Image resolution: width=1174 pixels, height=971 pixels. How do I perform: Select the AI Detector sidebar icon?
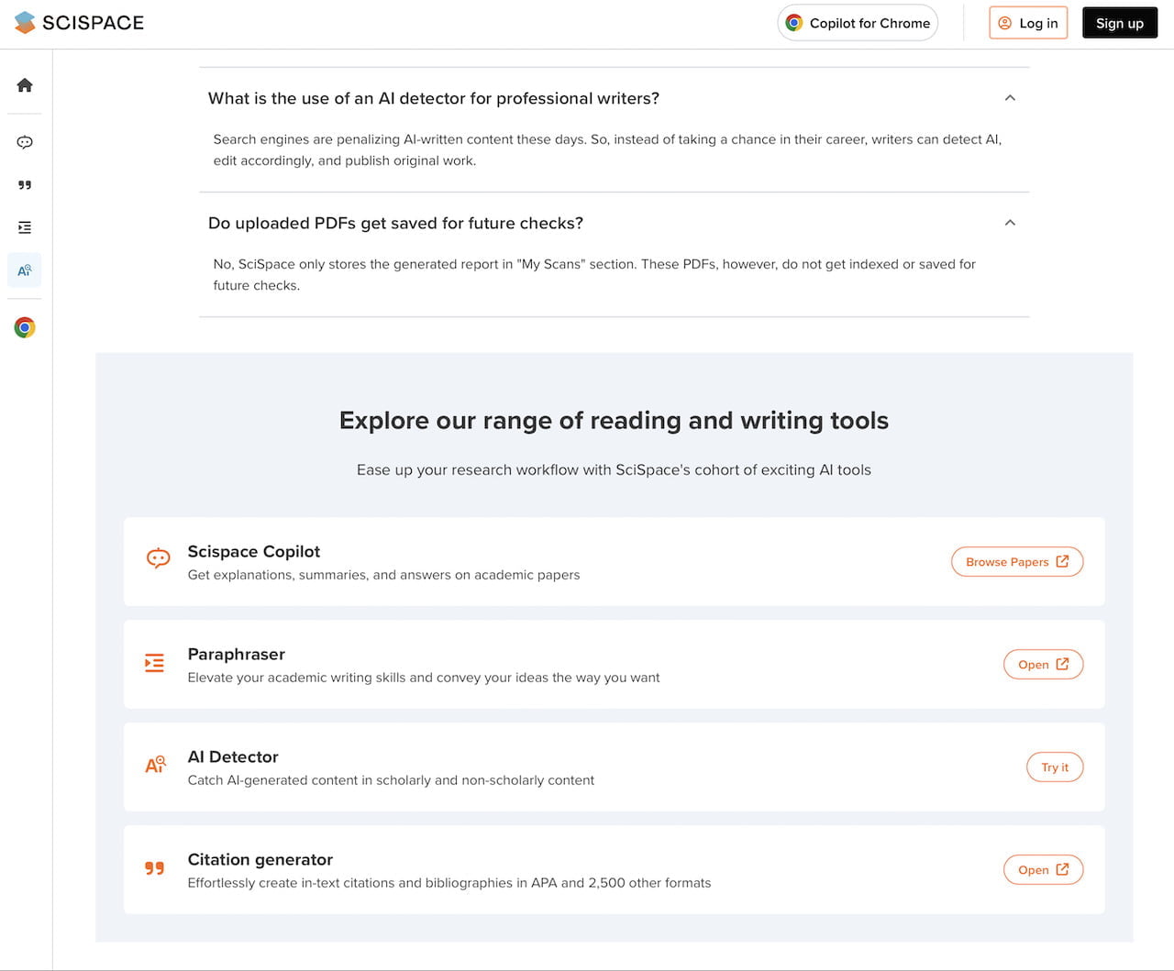click(25, 270)
